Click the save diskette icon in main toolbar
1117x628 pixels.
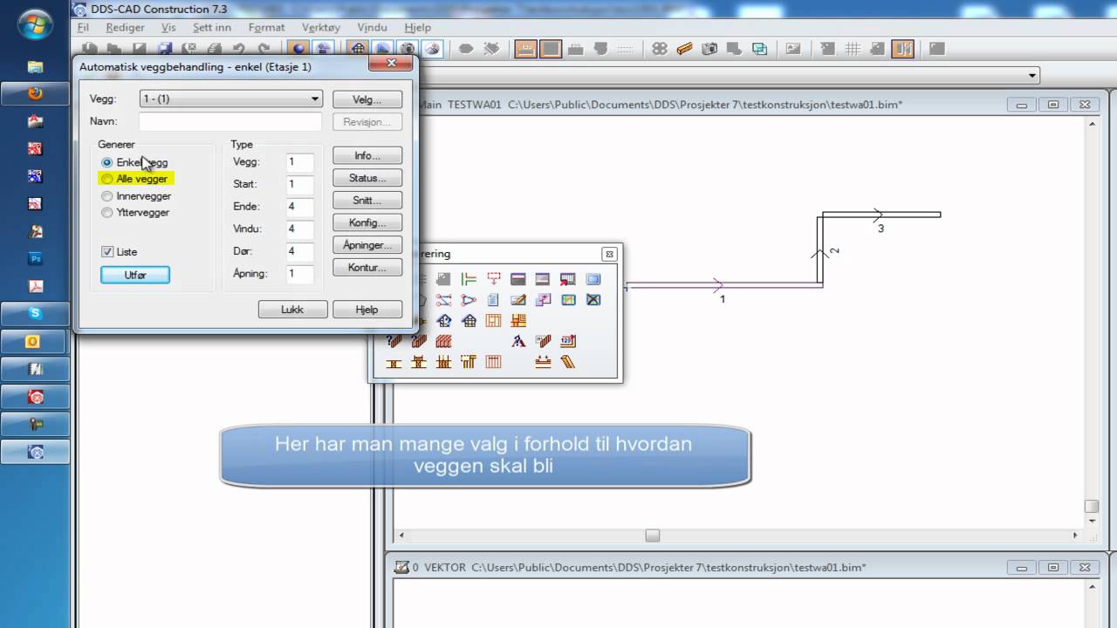[164, 49]
